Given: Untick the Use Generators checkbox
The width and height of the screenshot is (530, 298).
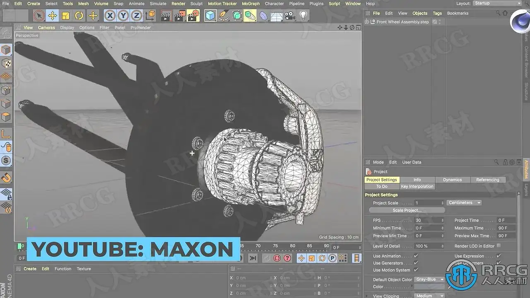Looking at the screenshot, I should (416, 263).
